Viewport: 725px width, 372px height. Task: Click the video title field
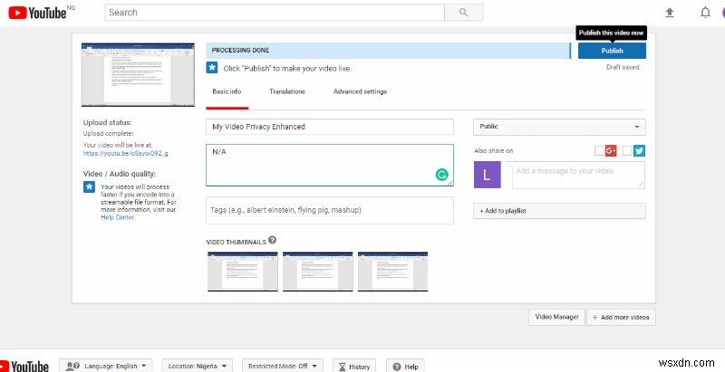coord(330,127)
